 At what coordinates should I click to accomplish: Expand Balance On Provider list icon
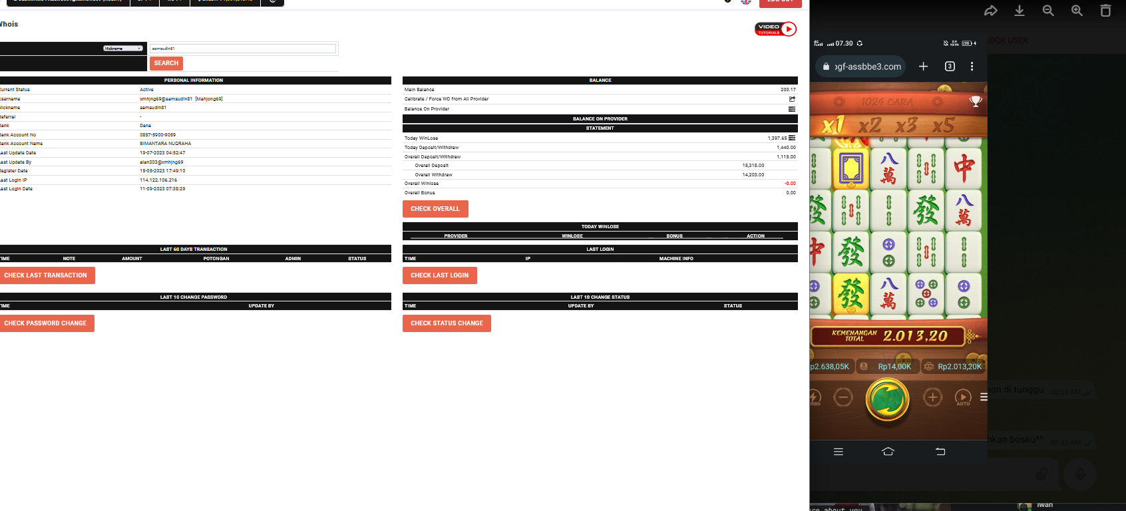[792, 109]
